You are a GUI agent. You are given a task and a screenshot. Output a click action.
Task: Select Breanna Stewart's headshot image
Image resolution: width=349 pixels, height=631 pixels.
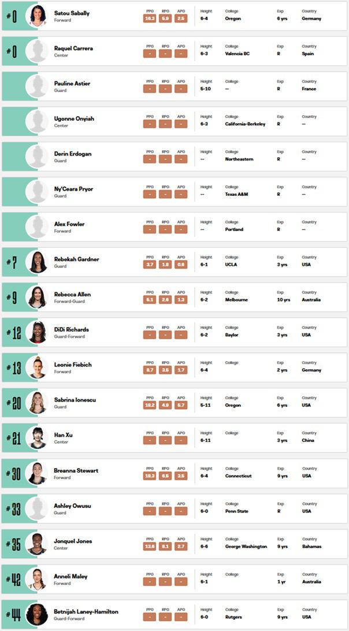coord(37,473)
